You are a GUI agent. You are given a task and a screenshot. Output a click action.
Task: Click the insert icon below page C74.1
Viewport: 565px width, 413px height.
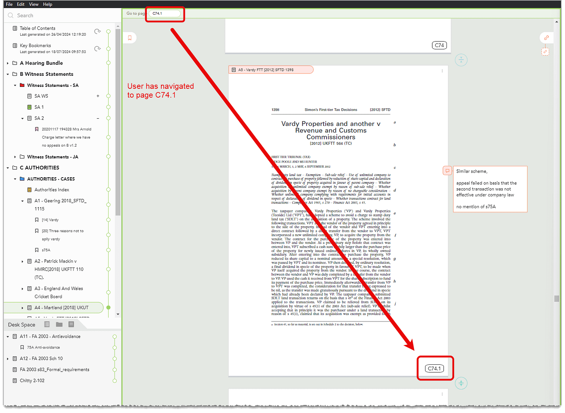[x=461, y=383]
